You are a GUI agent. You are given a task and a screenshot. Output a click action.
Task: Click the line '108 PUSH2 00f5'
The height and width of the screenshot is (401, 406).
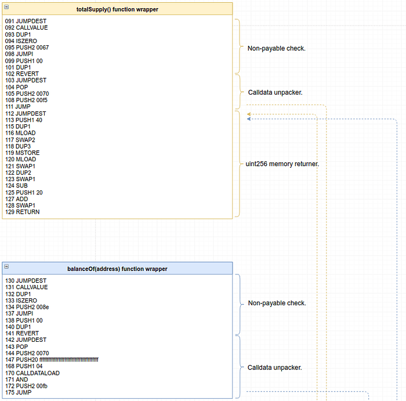(27, 100)
